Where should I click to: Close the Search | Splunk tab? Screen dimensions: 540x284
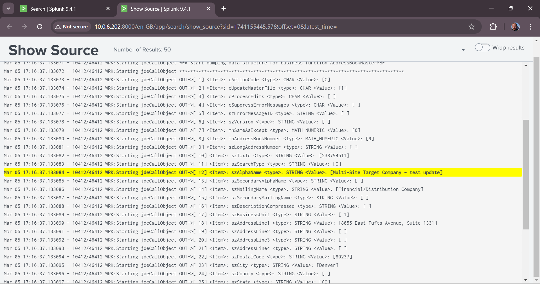pos(108,9)
